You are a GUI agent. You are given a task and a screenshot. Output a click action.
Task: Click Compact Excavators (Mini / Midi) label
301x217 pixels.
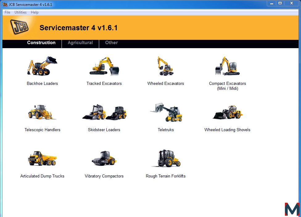tap(228, 86)
